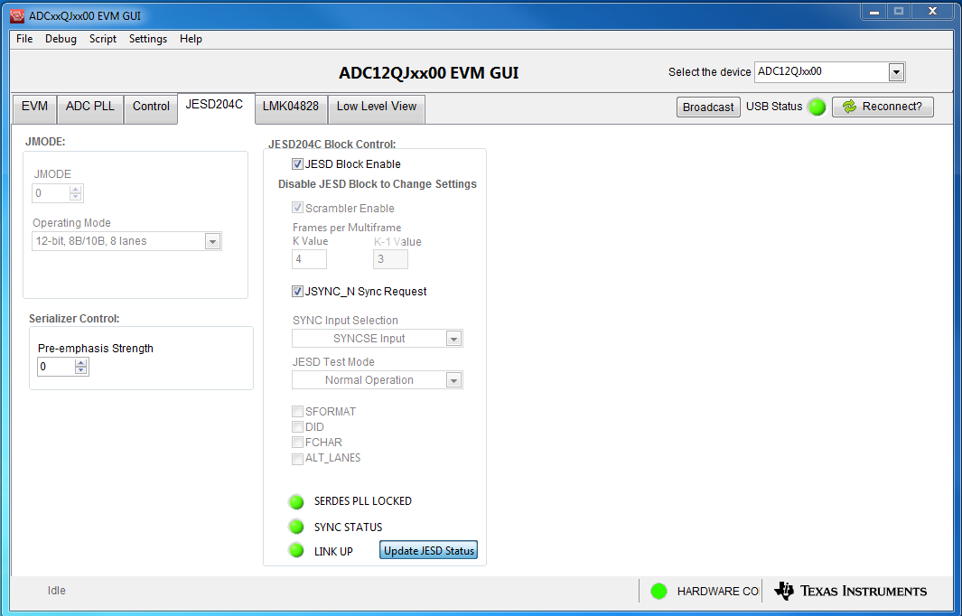This screenshot has width=962, height=616.
Task: Increase the JMODE spinner value
Action: [76, 190]
